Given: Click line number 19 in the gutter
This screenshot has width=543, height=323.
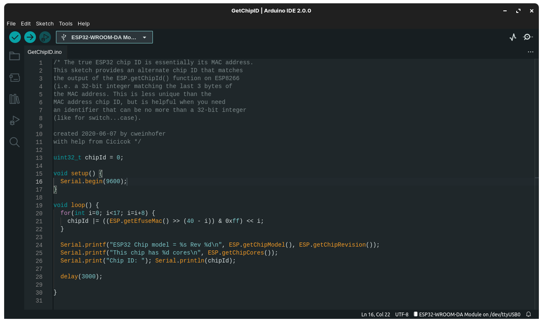Looking at the screenshot, I should tap(39, 205).
